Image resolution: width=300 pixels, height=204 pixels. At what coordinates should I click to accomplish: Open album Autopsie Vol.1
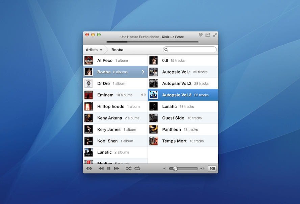click(183, 72)
